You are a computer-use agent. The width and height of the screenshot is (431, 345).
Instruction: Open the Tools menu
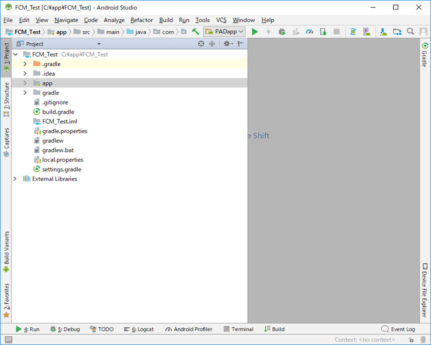pos(202,20)
